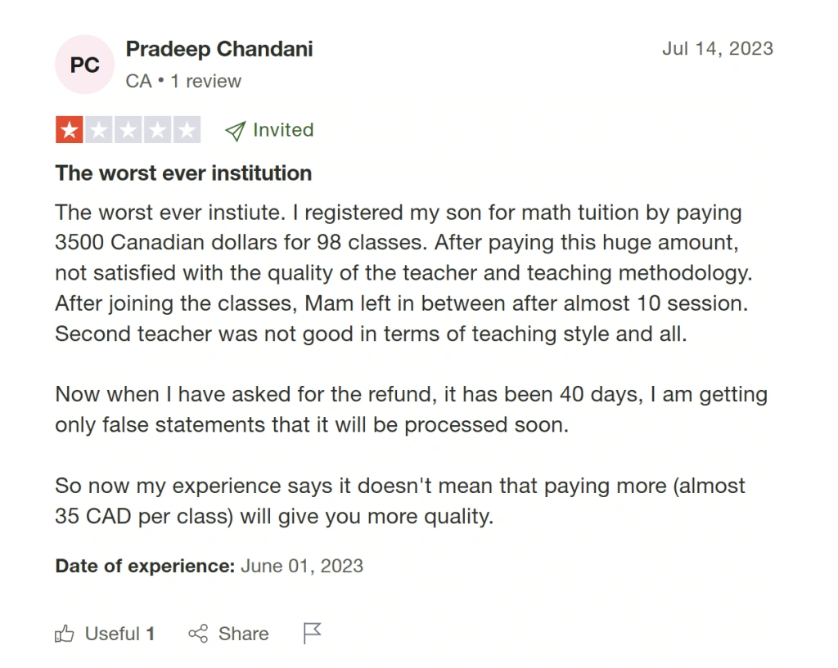The height and width of the screenshot is (668, 838).
Task: Click the third star in the rating bar
Action: coord(128,129)
